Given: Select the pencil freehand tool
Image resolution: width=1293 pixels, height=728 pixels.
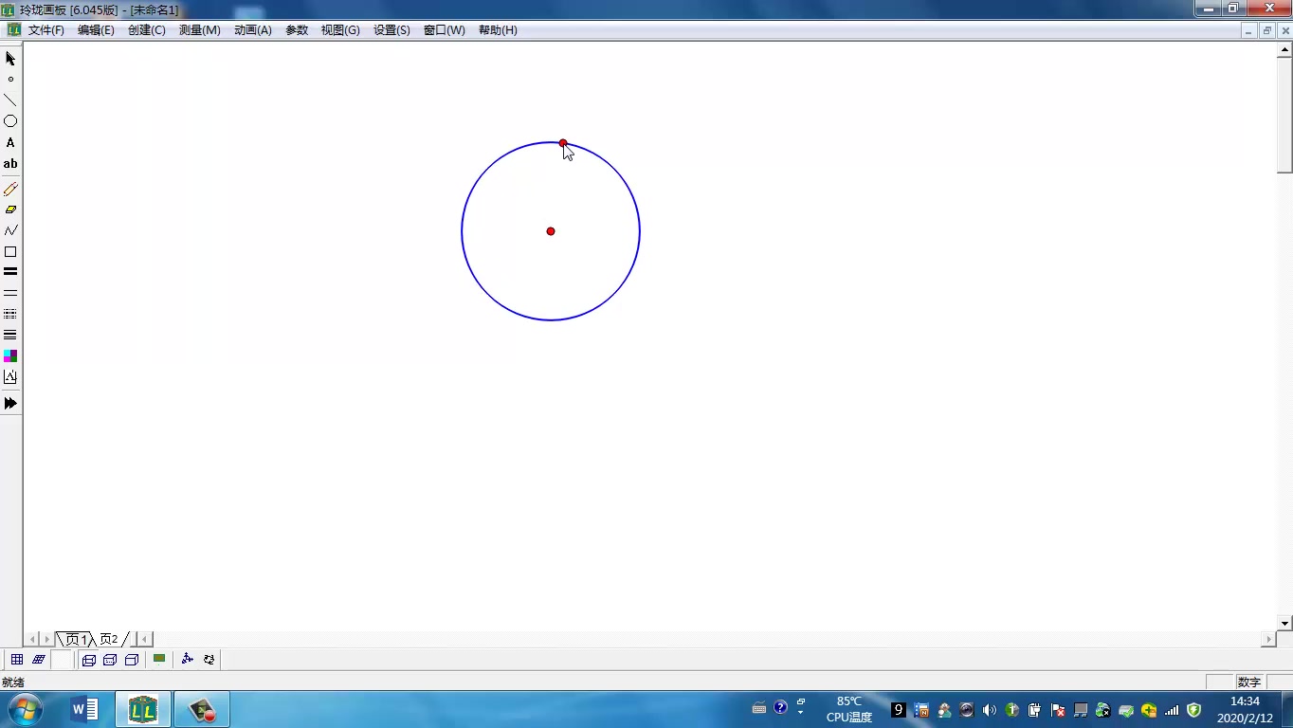Looking at the screenshot, I should click(10, 189).
